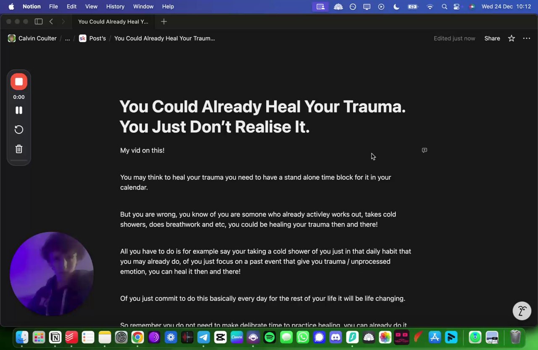Restart the recording

click(x=19, y=130)
